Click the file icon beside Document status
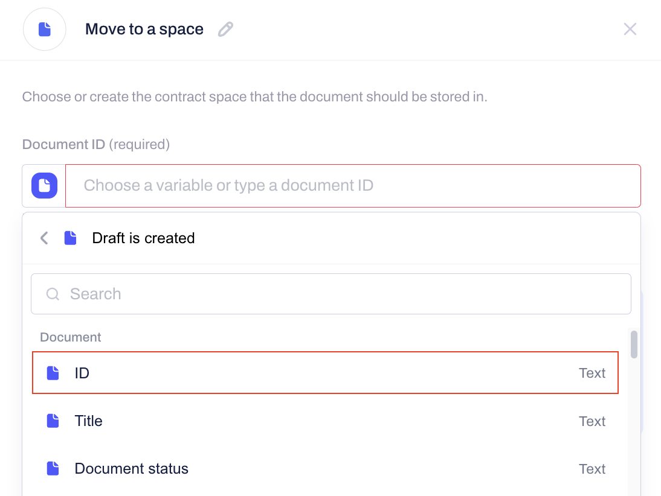This screenshot has width=661, height=496. pos(53,468)
